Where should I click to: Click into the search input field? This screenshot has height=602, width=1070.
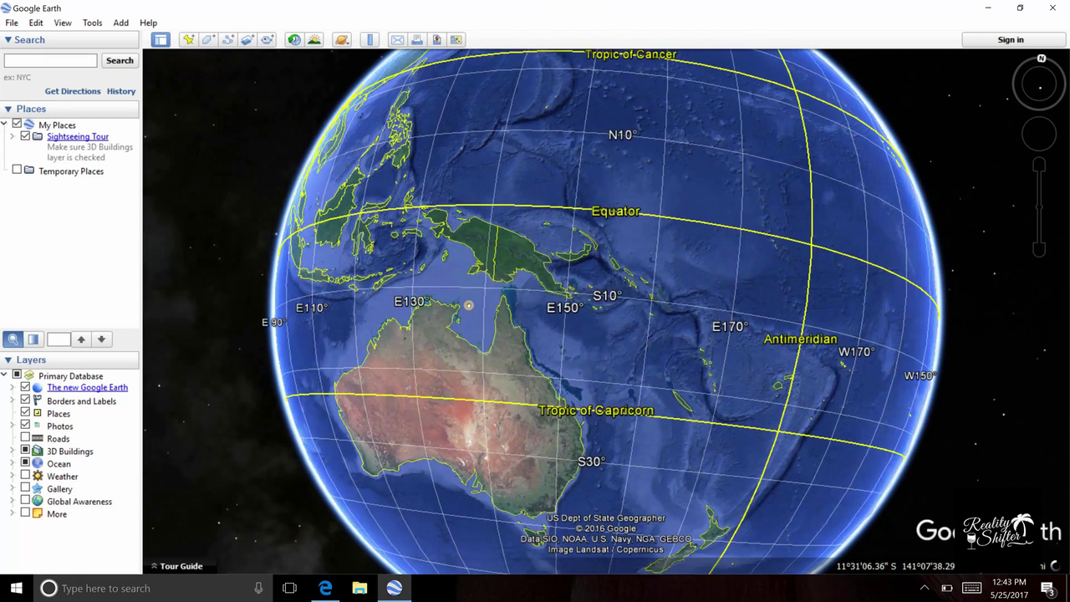click(51, 60)
